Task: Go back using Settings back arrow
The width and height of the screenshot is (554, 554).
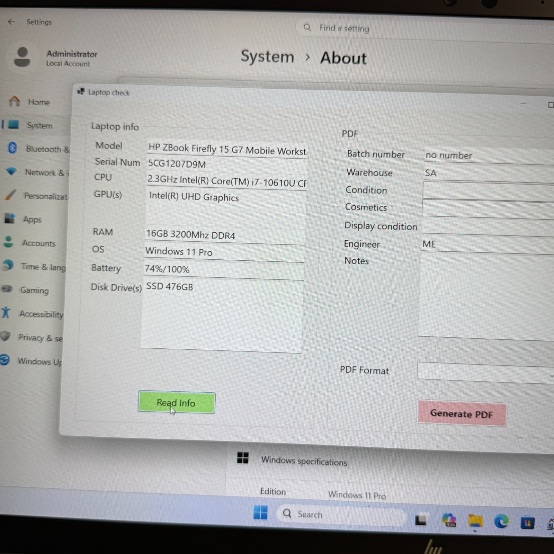Action: [x=11, y=22]
